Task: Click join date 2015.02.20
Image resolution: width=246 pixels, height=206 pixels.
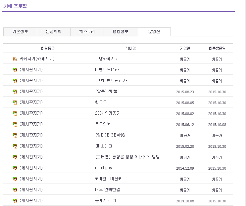Action: tap(185, 146)
